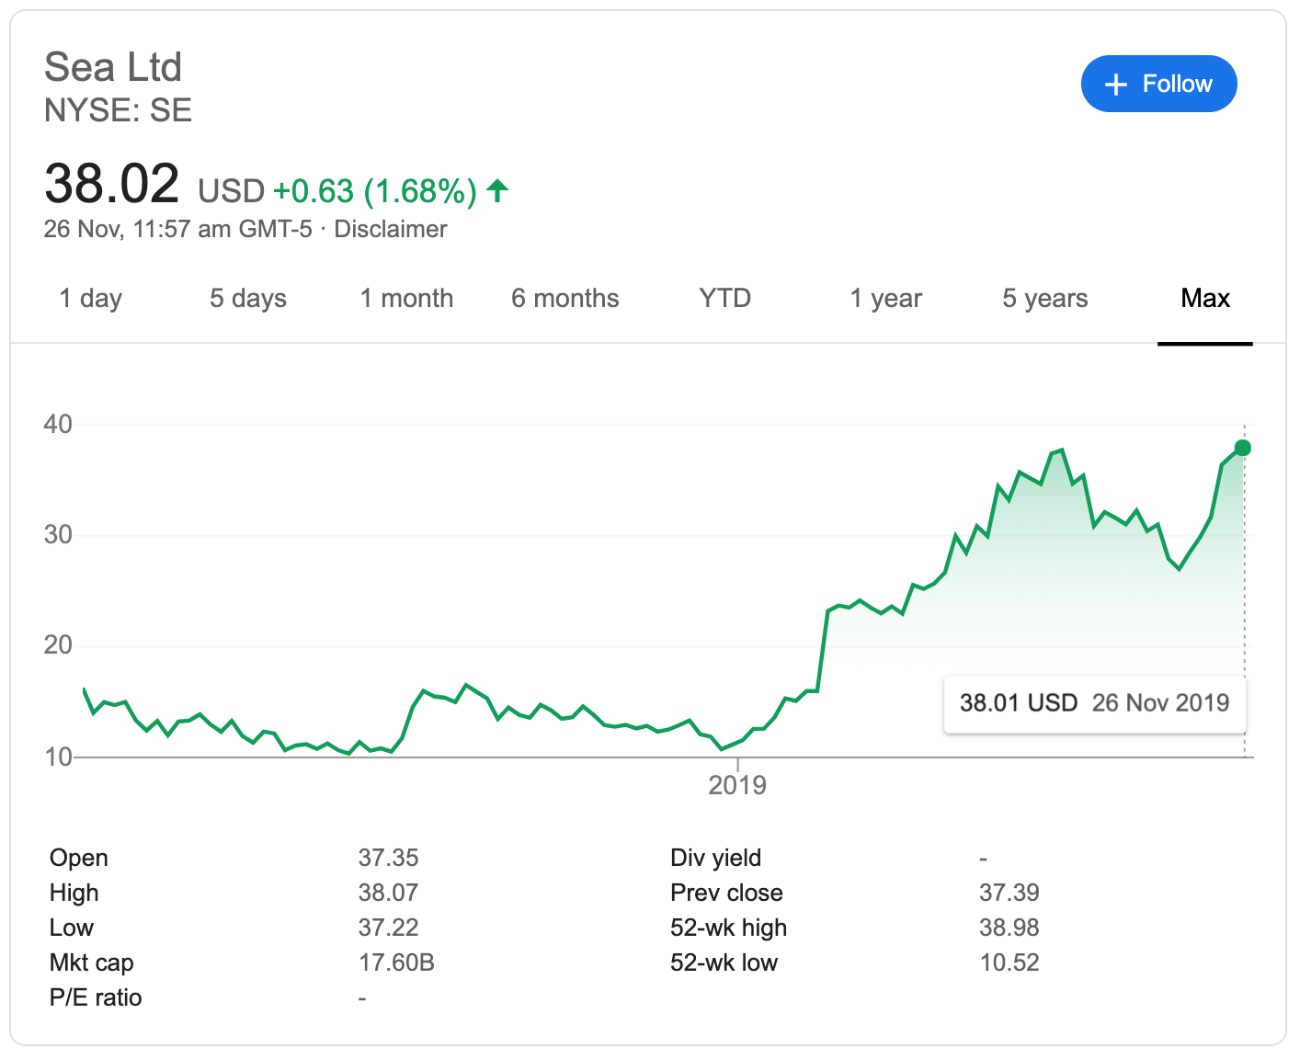Click the 52-wk high label
The height and width of the screenshot is (1059, 1300).
click(x=729, y=928)
